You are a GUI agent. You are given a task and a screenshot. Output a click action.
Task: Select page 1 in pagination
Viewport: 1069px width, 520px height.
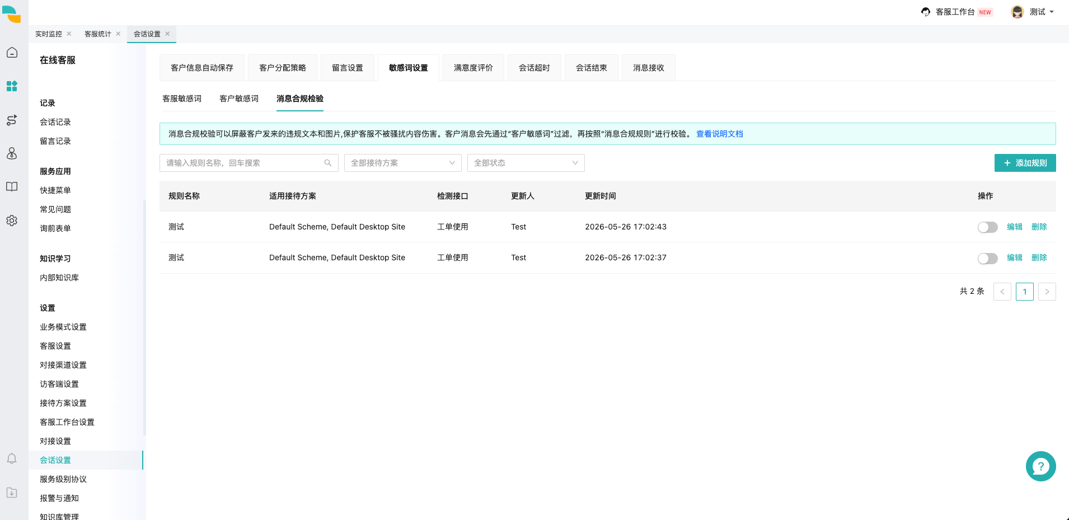[1025, 292]
